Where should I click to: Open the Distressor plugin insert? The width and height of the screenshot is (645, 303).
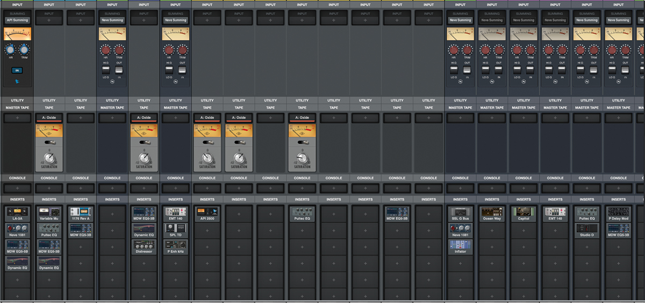point(144,246)
